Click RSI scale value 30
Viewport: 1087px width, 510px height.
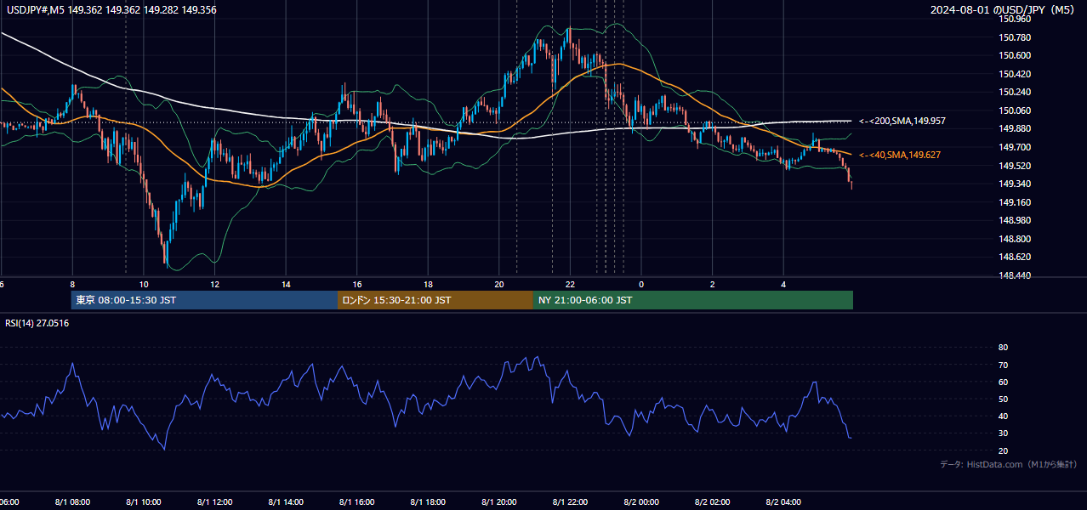pos(1003,433)
